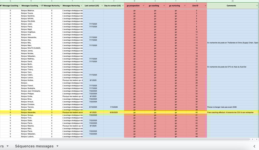Open filter for Comments column
This screenshot has height=150, width=259.
click(257, 6)
